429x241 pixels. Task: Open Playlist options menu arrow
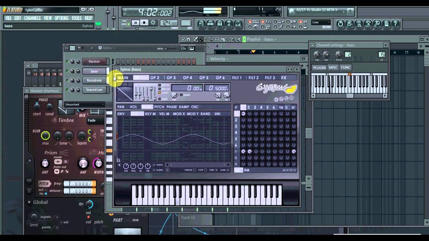[183, 39]
